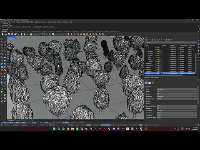Toggle SmartTrack in status bar
Viewport: 200px width, 150px height.
(x=96, y=125)
